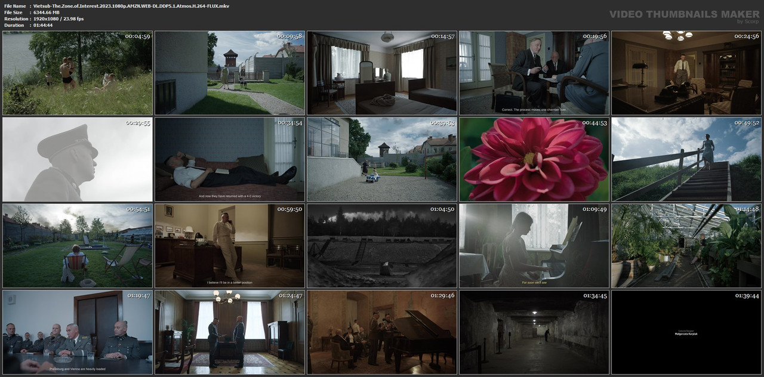
Task: Click the resolution value 1920x1080 / 23.98 fps
Action: pyautogui.click(x=58, y=19)
